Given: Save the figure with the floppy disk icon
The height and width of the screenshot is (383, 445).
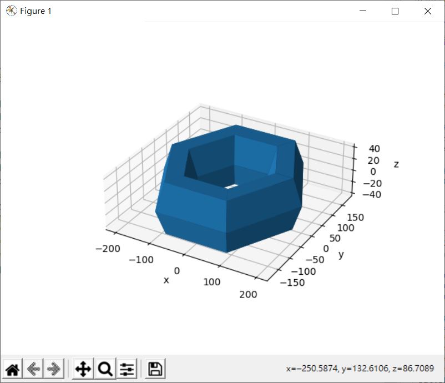Looking at the screenshot, I should (155, 369).
